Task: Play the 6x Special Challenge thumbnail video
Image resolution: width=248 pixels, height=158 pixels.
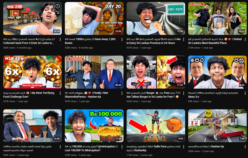Action: [32, 72]
